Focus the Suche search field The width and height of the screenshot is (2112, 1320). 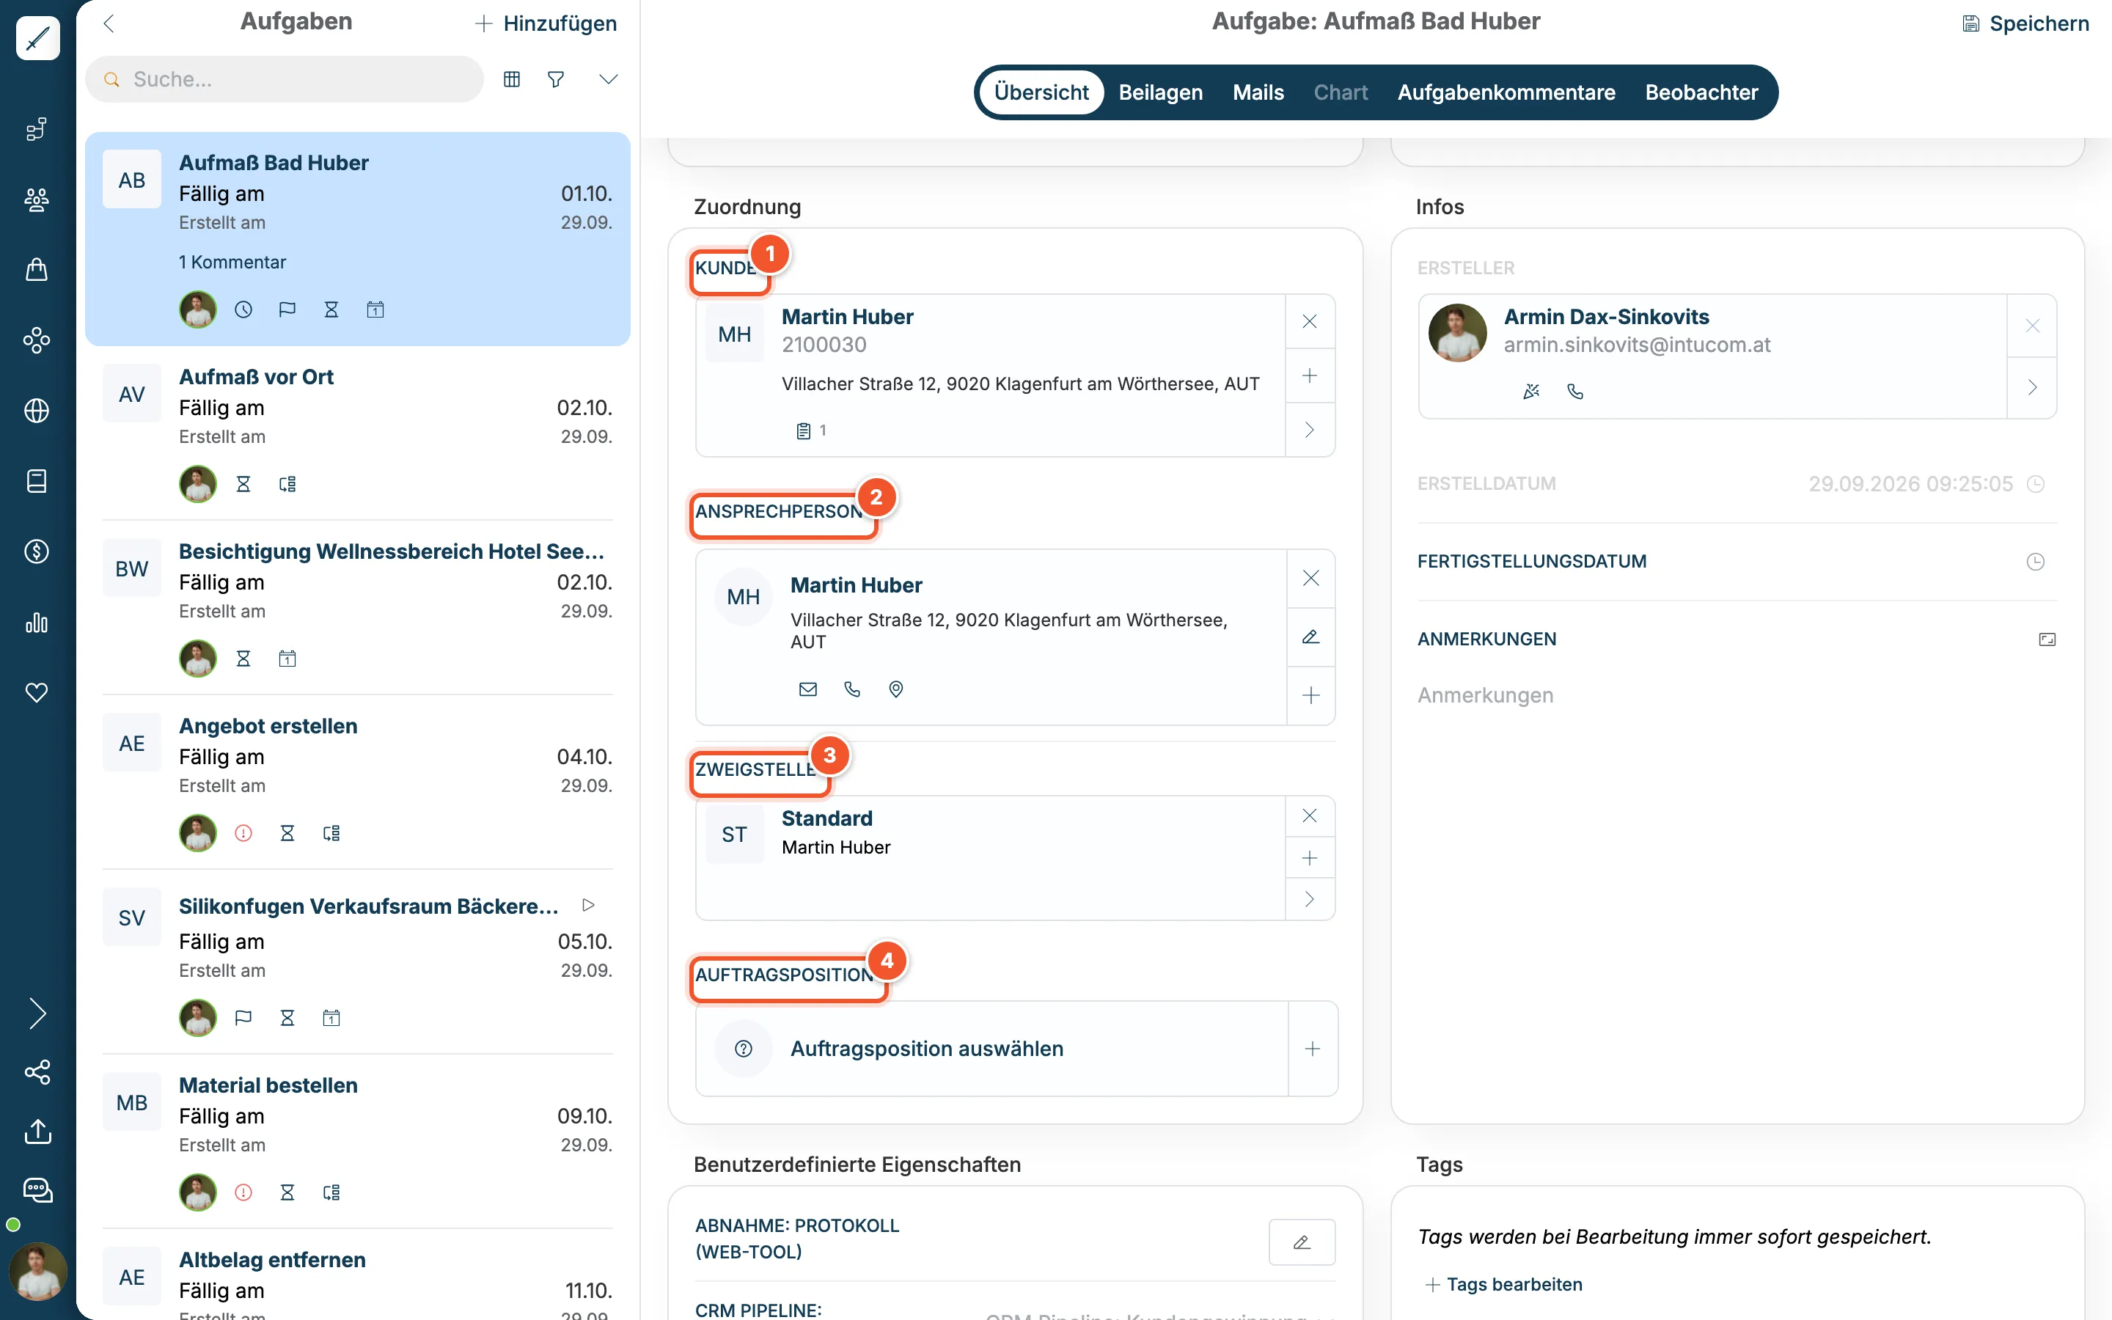pyautogui.click(x=285, y=79)
